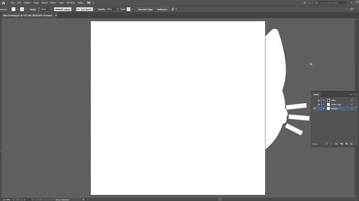Expand the brush definition dropdown arrow
This screenshot has height=201, width=359.
[x=95, y=9]
